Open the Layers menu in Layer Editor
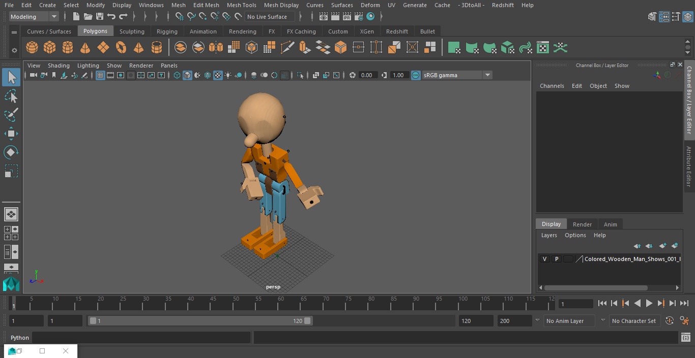The image size is (695, 358). click(x=549, y=235)
